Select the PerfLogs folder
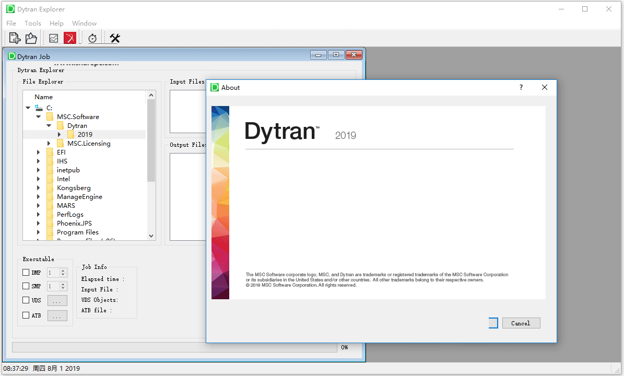 tap(70, 215)
